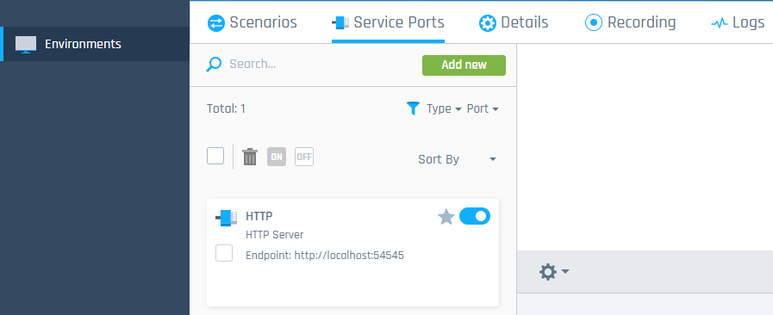Favorite the HTTP port with star icon
Screen dimensions: 773x315
point(446,217)
